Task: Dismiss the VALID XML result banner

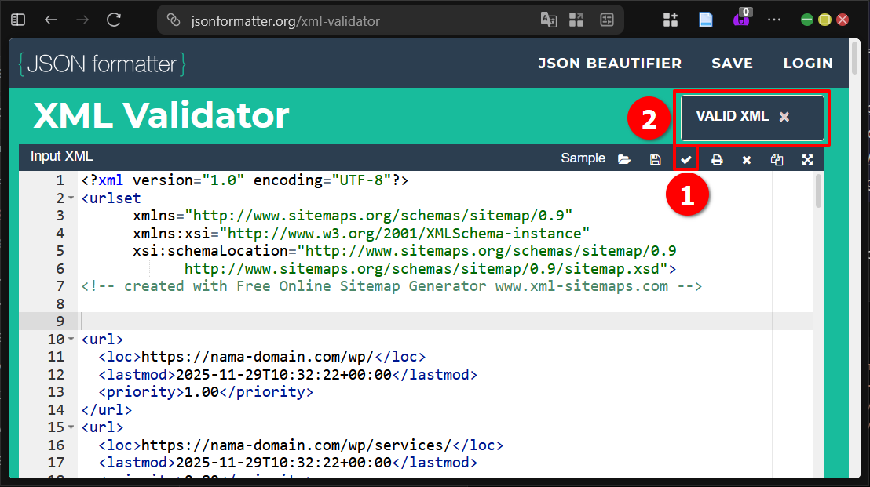Action: click(784, 115)
